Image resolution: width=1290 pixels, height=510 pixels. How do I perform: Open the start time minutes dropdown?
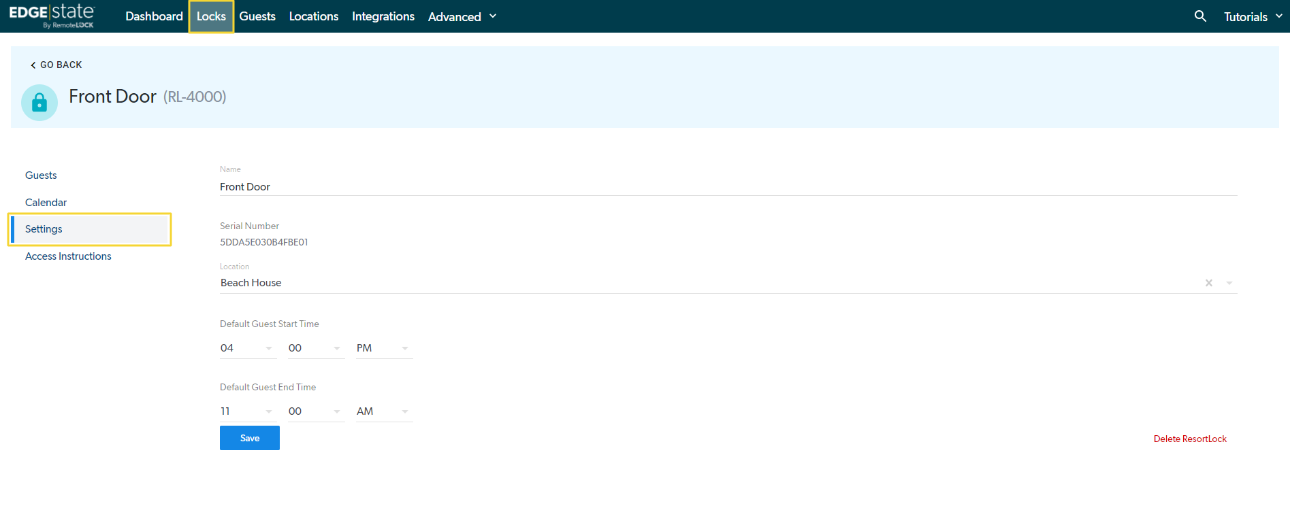click(x=315, y=348)
